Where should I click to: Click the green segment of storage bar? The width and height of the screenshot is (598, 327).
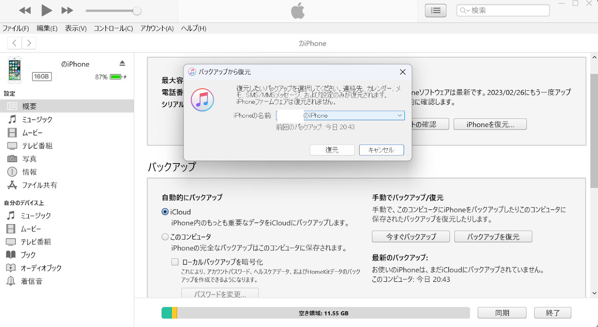tap(166, 313)
